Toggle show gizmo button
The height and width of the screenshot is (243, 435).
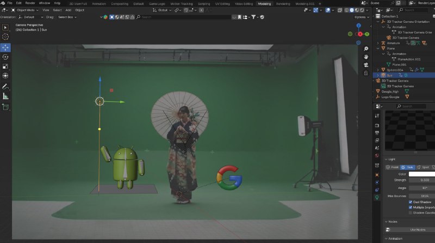pyautogui.click(x=316, y=10)
